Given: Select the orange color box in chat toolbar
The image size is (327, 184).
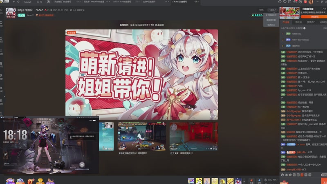Looking at the screenshot, I should (302, 175).
